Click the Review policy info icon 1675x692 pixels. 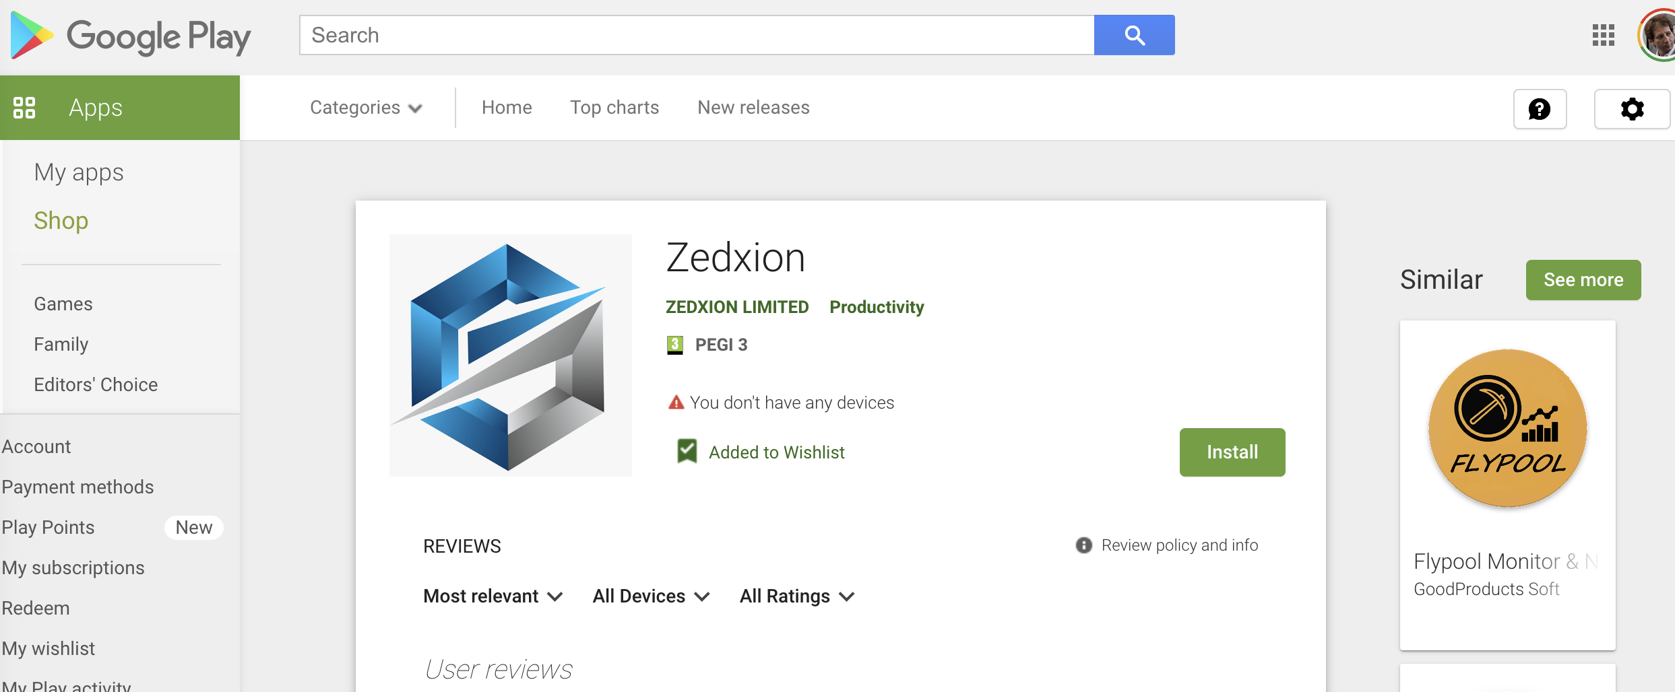pos(1083,545)
